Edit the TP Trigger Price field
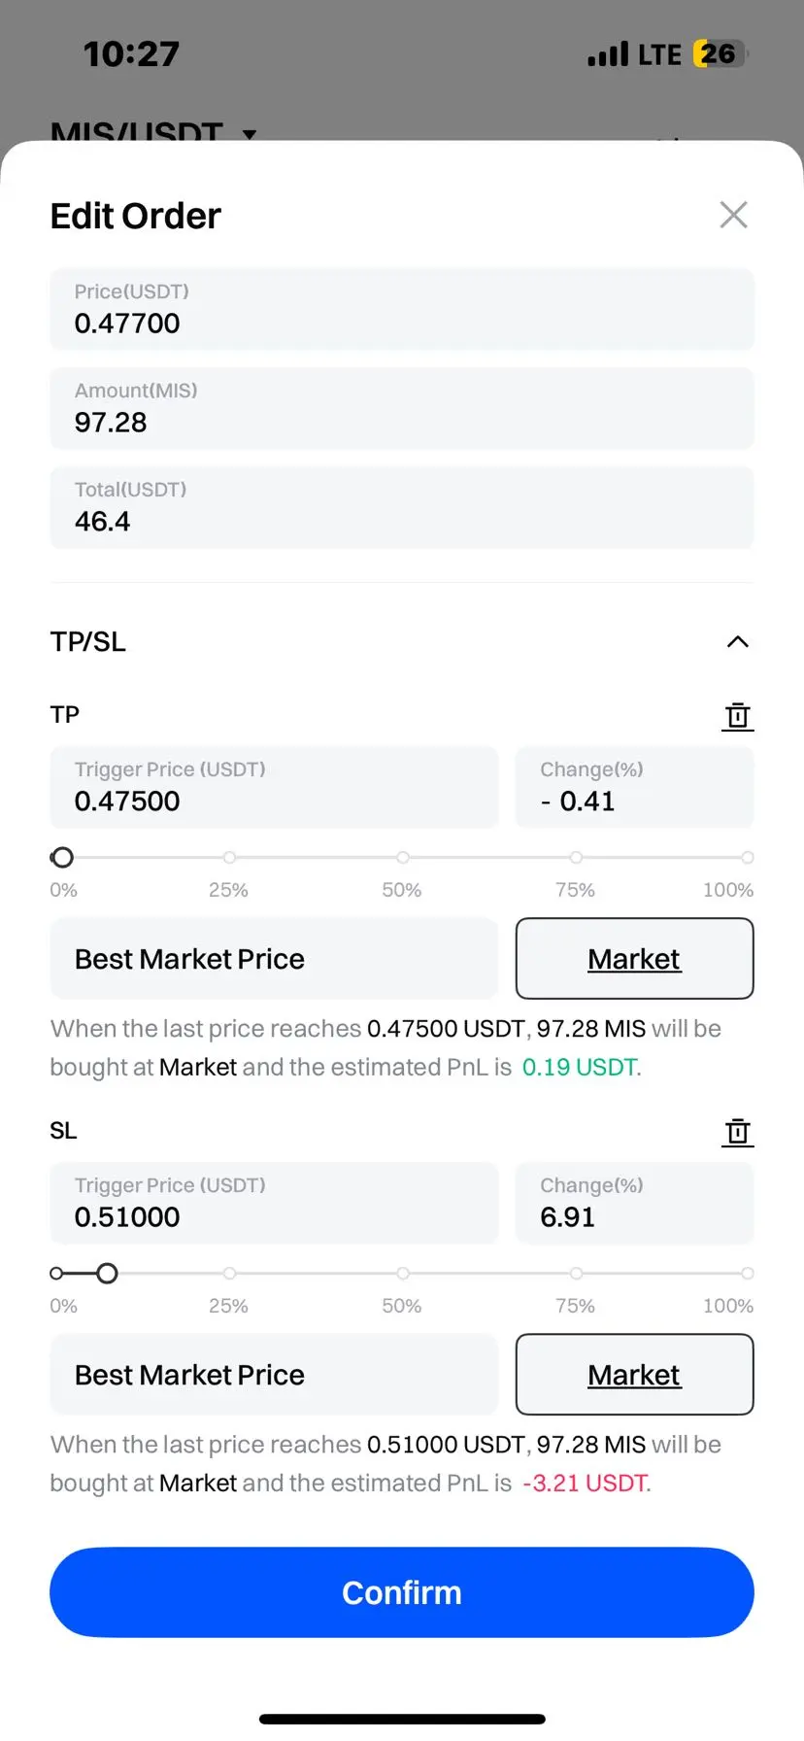This screenshot has width=804, height=1741. pos(274,788)
